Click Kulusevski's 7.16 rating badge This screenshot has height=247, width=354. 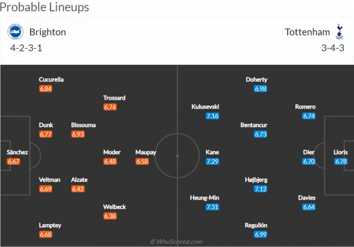[x=212, y=116]
